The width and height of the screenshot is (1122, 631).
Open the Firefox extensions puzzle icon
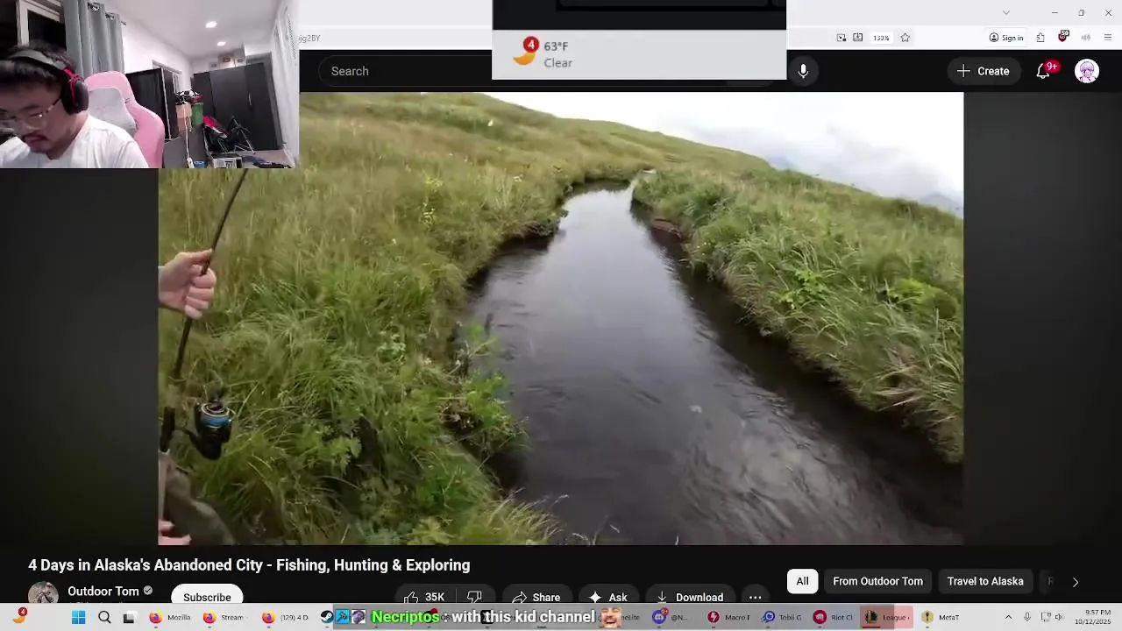tap(1040, 38)
